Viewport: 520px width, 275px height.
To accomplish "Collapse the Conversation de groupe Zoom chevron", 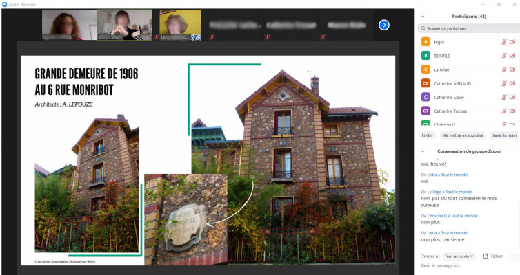I will pos(423,151).
